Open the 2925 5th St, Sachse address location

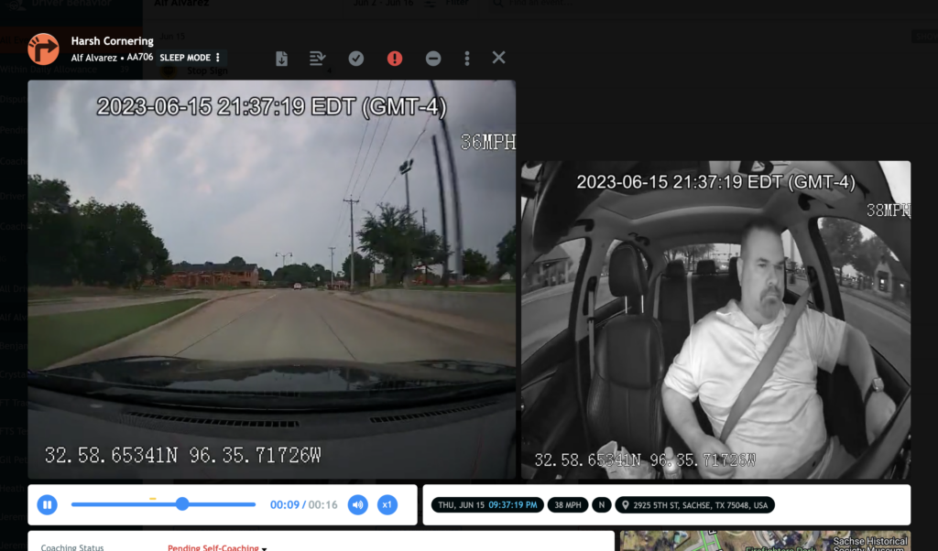[x=694, y=505]
